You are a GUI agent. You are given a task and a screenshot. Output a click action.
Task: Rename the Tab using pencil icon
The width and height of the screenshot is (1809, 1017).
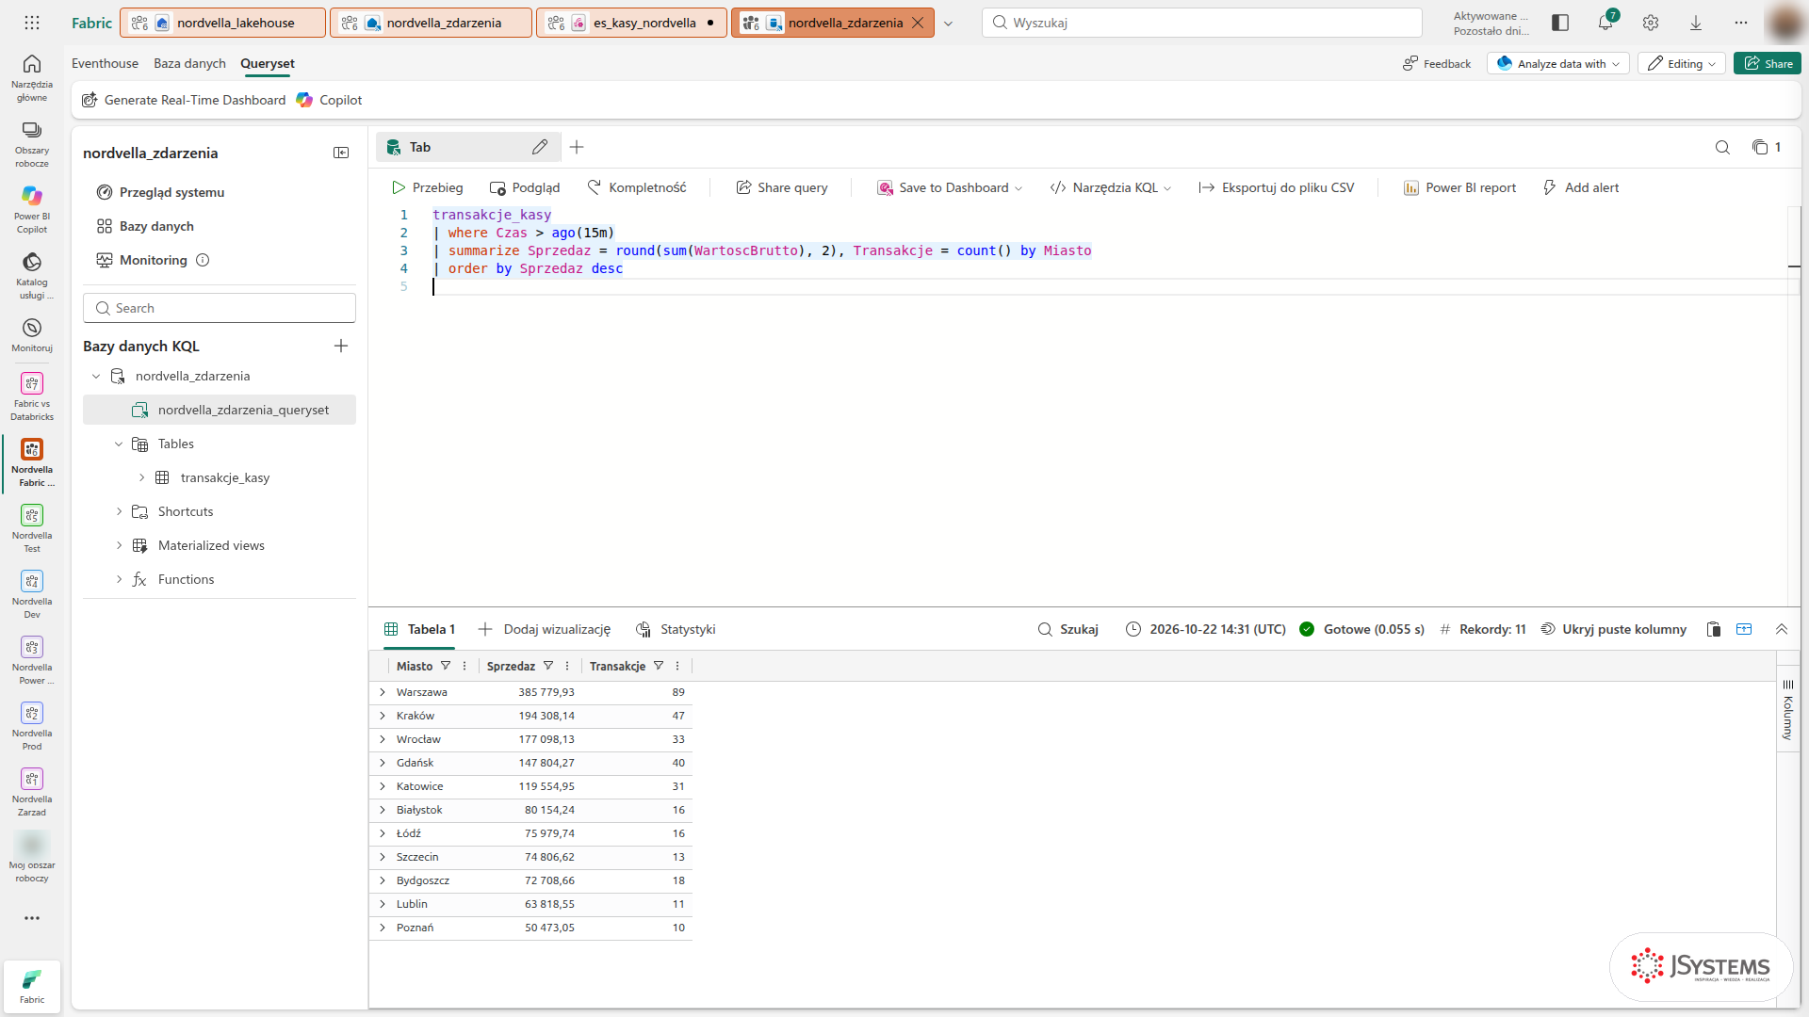[539, 147]
